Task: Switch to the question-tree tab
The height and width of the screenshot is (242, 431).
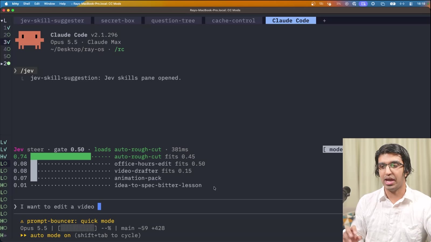Action: (173, 20)
